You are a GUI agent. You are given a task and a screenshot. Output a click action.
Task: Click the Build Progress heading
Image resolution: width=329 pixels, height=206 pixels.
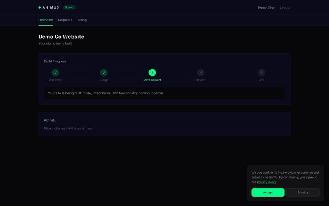(x=55, y=61)
